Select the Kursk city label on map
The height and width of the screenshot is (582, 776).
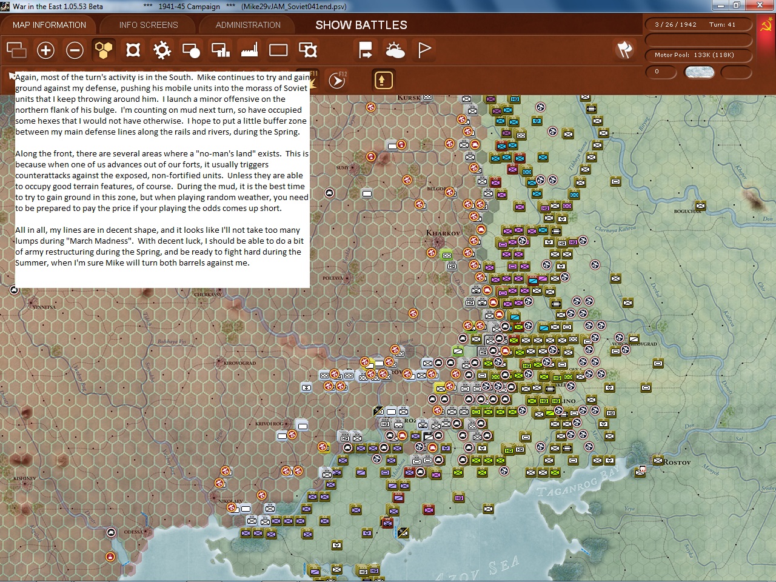[409, 98]
